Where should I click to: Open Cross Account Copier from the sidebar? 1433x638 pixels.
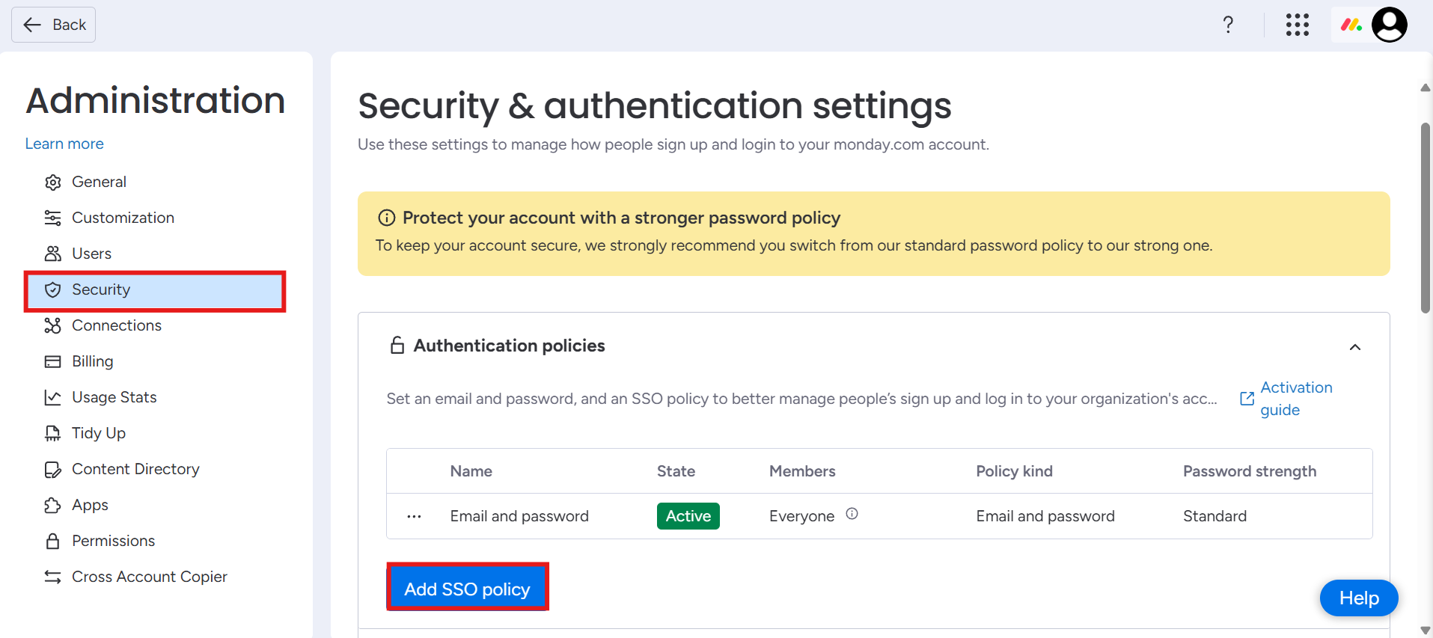point(149,577)
